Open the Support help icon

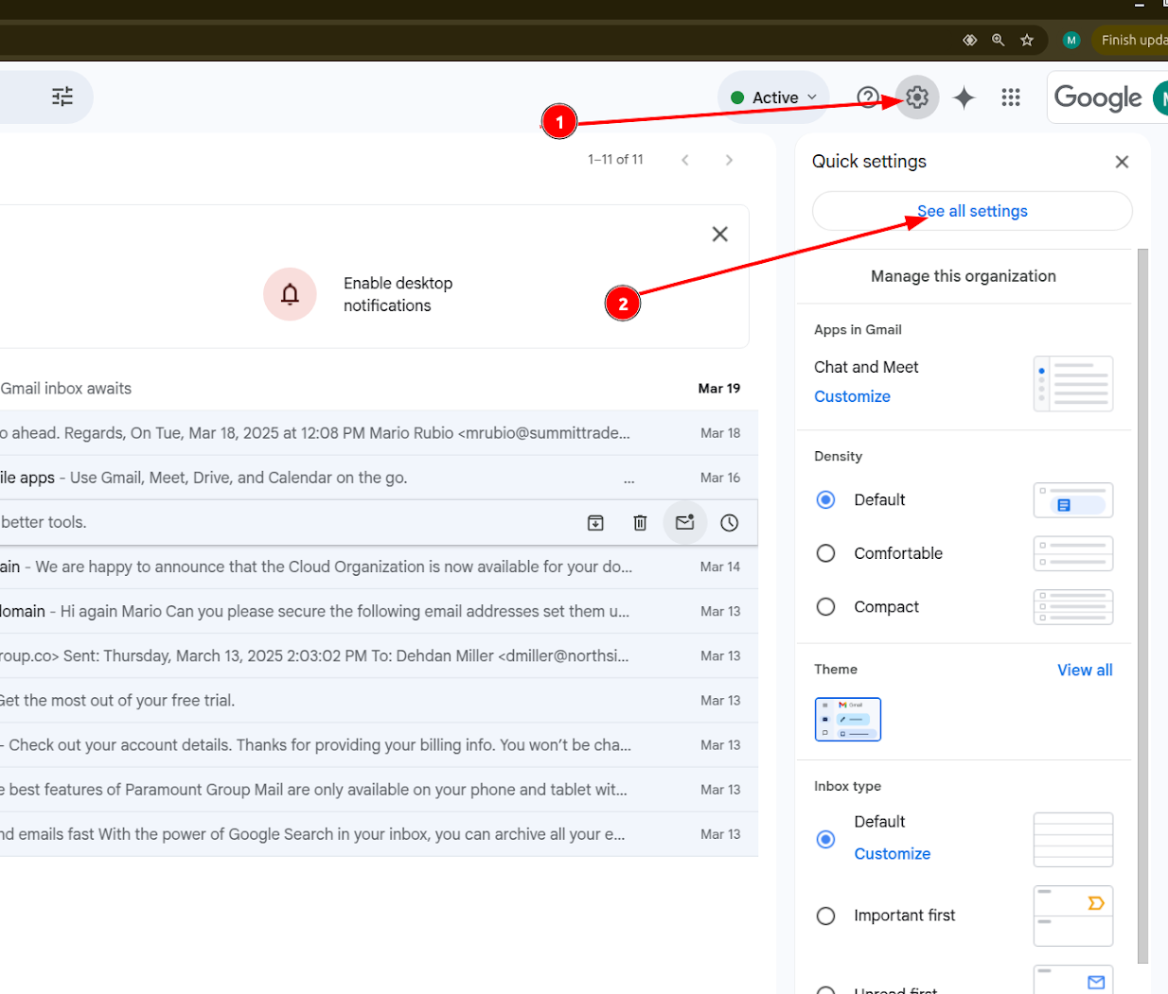(867, 97)
